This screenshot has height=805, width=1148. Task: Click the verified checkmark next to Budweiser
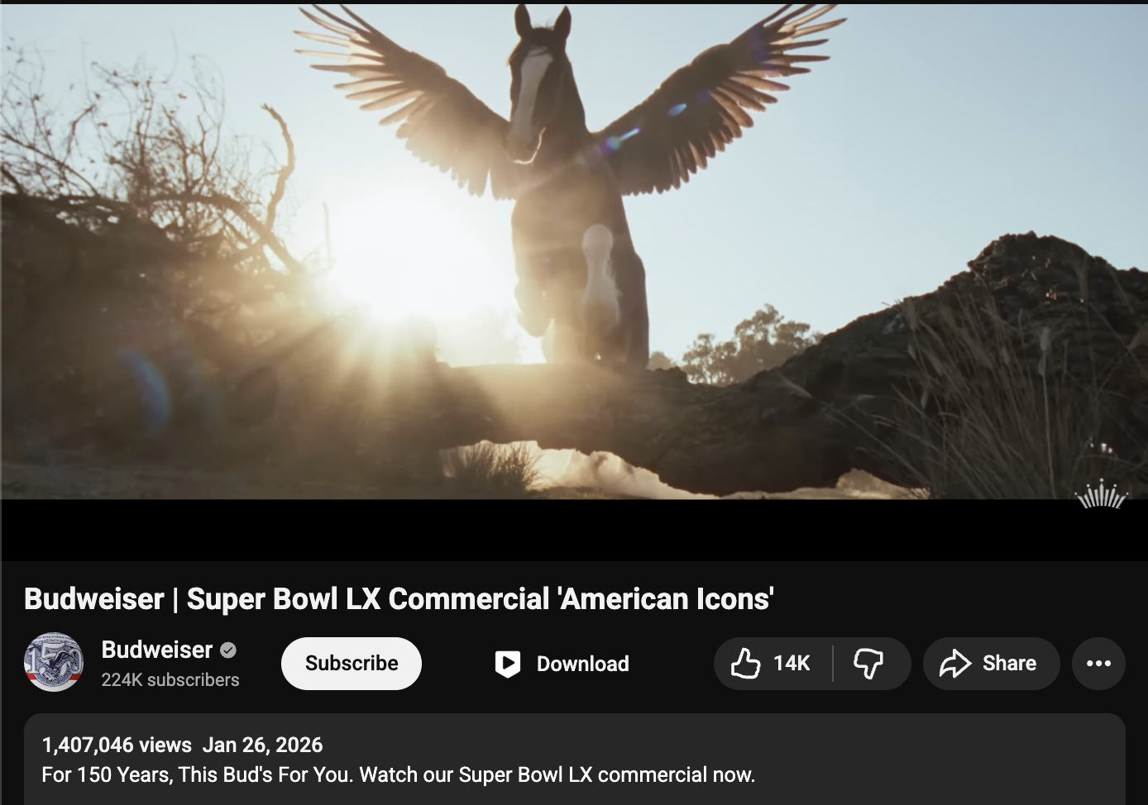(x=228, y=650)
